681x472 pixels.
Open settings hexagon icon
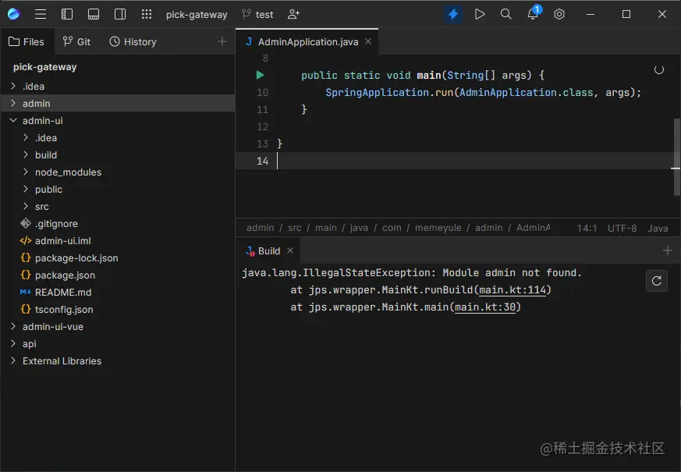coord(559,14)
